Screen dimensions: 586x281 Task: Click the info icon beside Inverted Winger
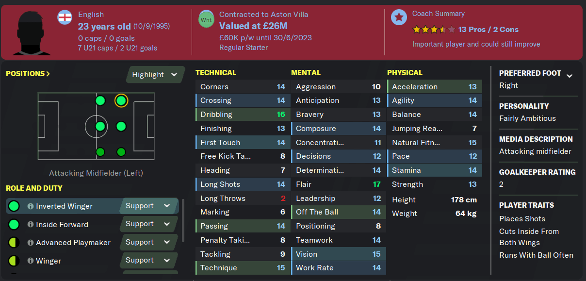(x=31, y=206)
